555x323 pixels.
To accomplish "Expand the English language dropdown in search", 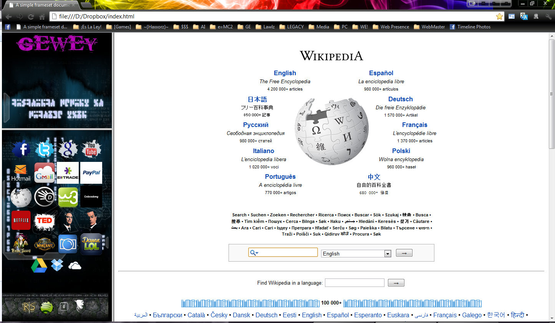I will [x=388, y=254].
